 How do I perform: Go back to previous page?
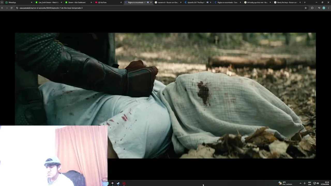pos(2,8)
